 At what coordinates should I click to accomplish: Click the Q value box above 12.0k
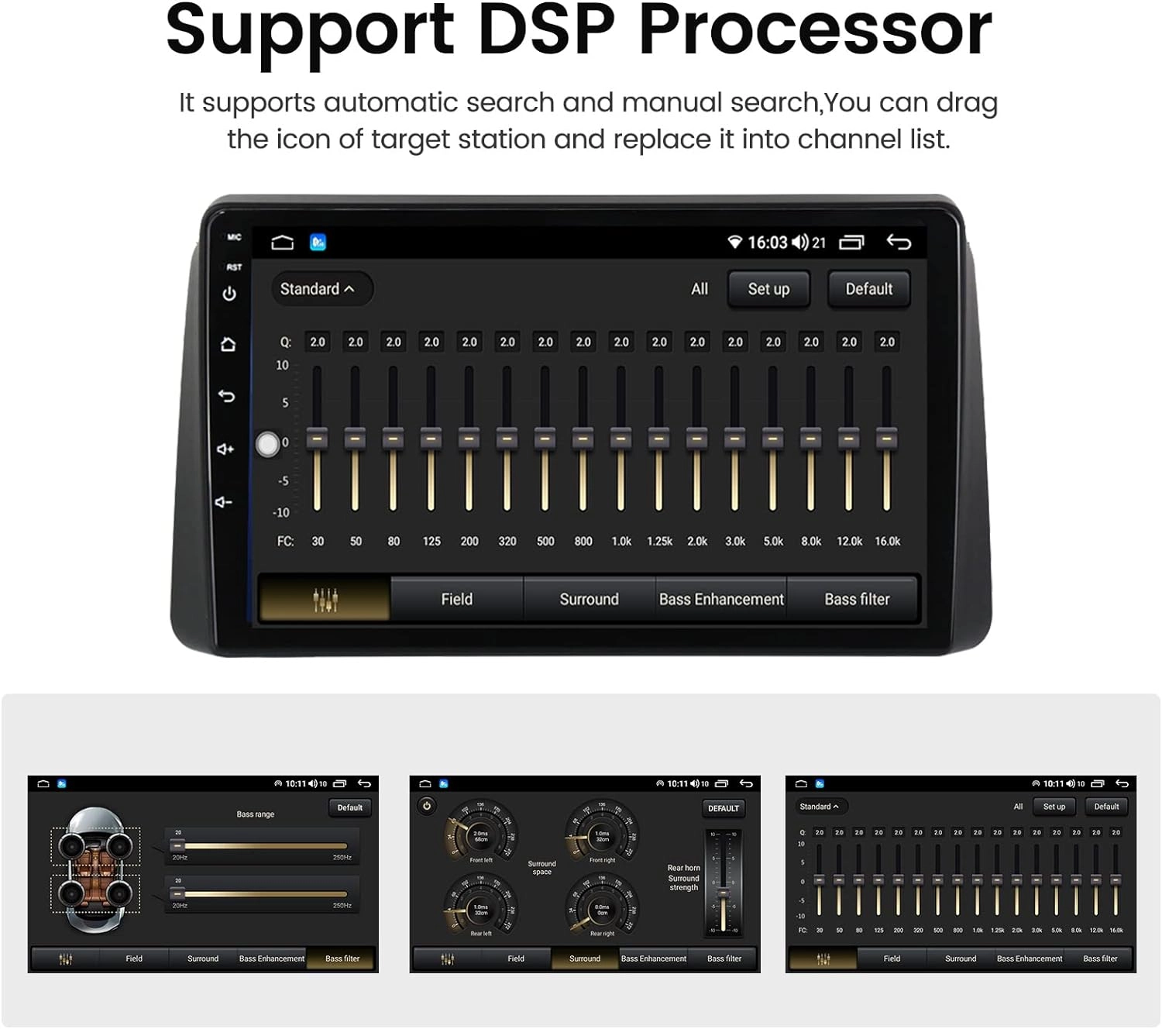(849, 342)
